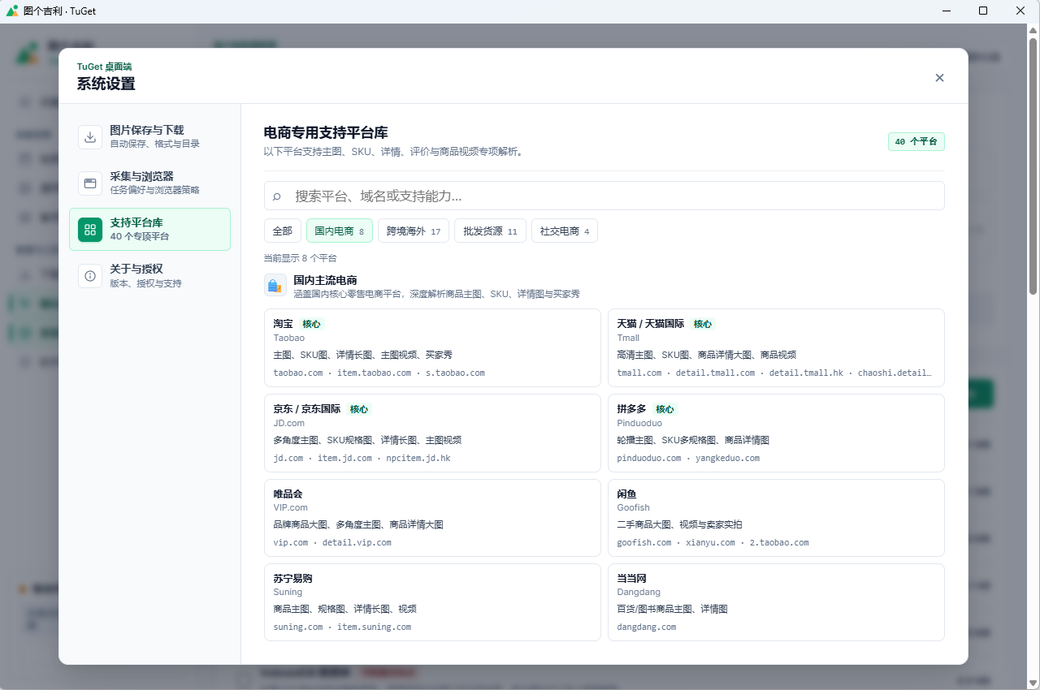Filter platforms by 社交电商

(x=565, y=231)
